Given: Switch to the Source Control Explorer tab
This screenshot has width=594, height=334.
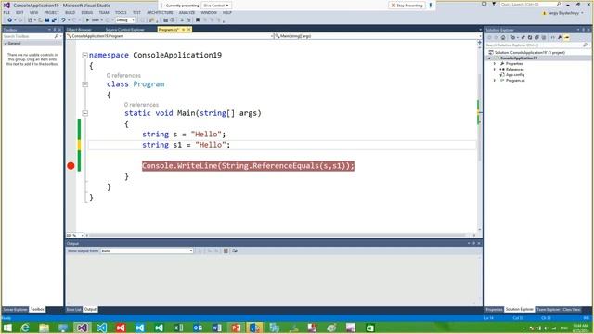Looking at the screenshot, I should click(124, 30).
